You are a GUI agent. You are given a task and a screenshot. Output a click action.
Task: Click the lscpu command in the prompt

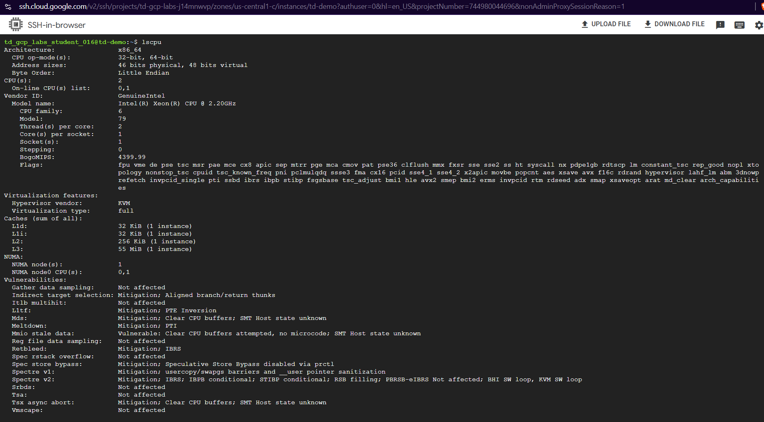151,42
